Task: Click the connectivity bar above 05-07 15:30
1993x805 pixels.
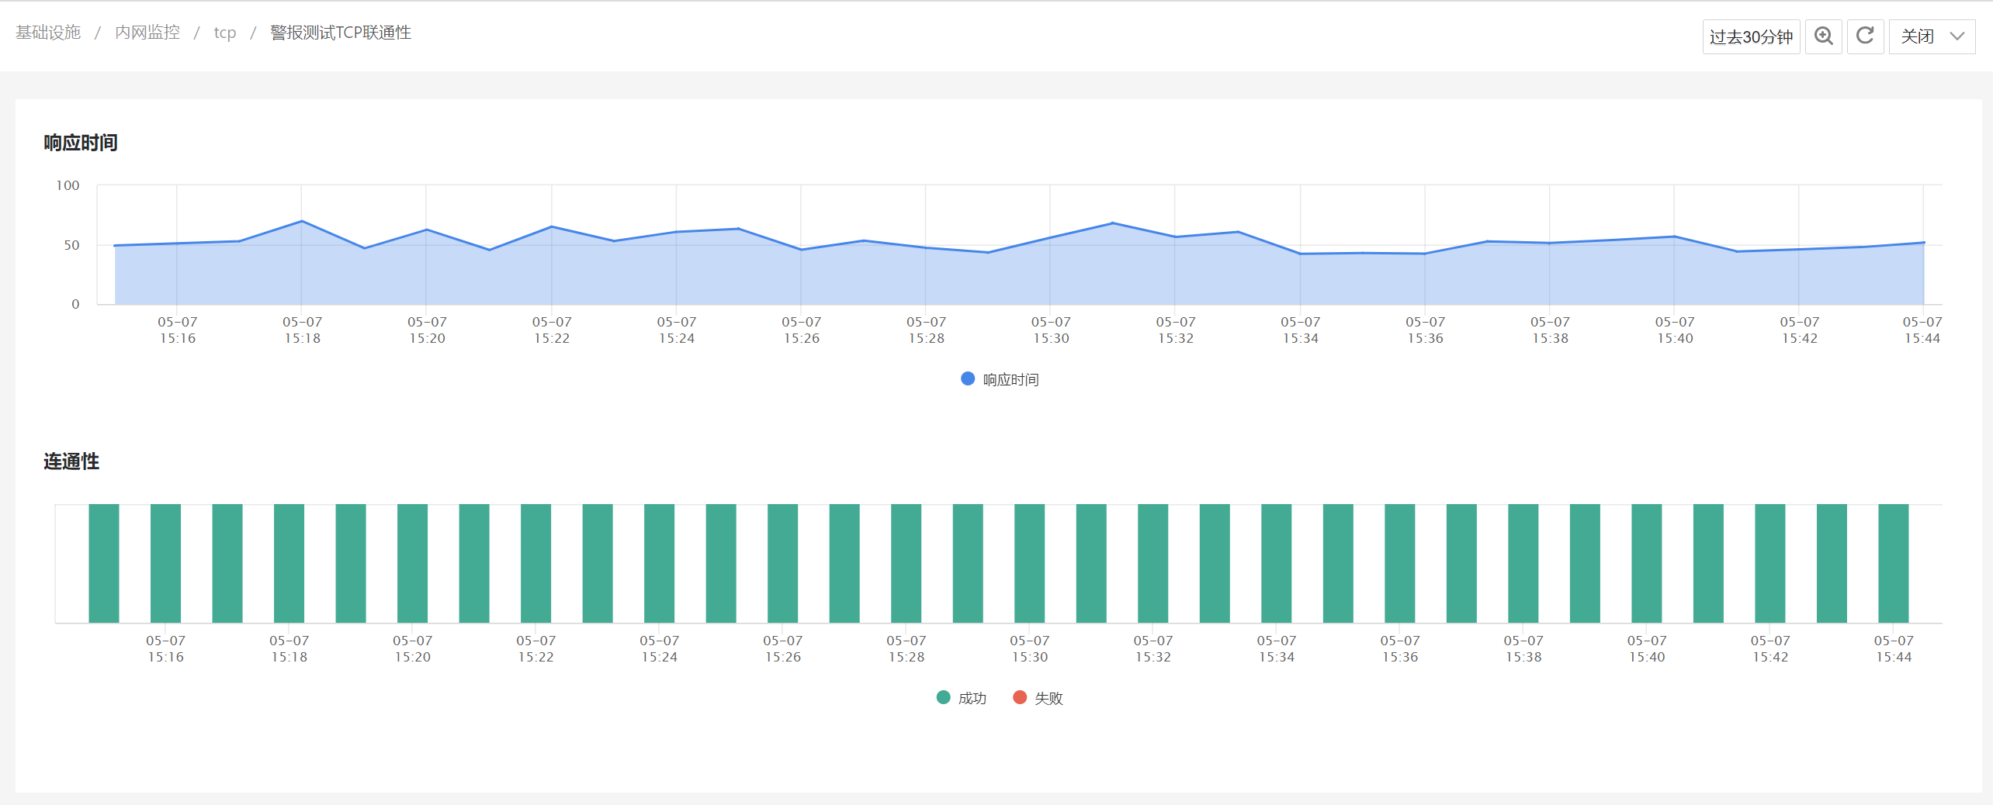Action: pos(1029,563)
